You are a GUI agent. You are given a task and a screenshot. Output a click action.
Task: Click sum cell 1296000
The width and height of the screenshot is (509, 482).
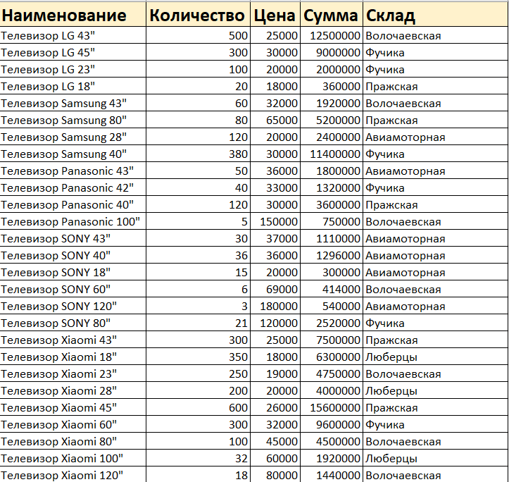coord(332,255)
